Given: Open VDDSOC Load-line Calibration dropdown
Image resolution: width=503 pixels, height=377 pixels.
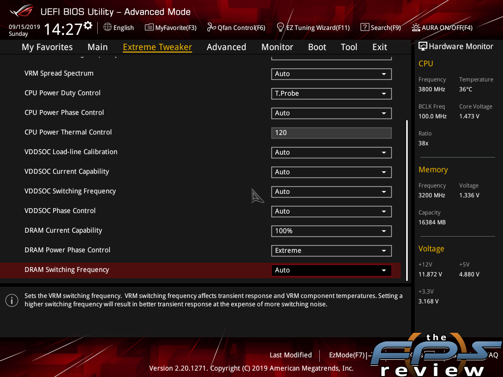Looking at the screenshot, I should (332, 153).
